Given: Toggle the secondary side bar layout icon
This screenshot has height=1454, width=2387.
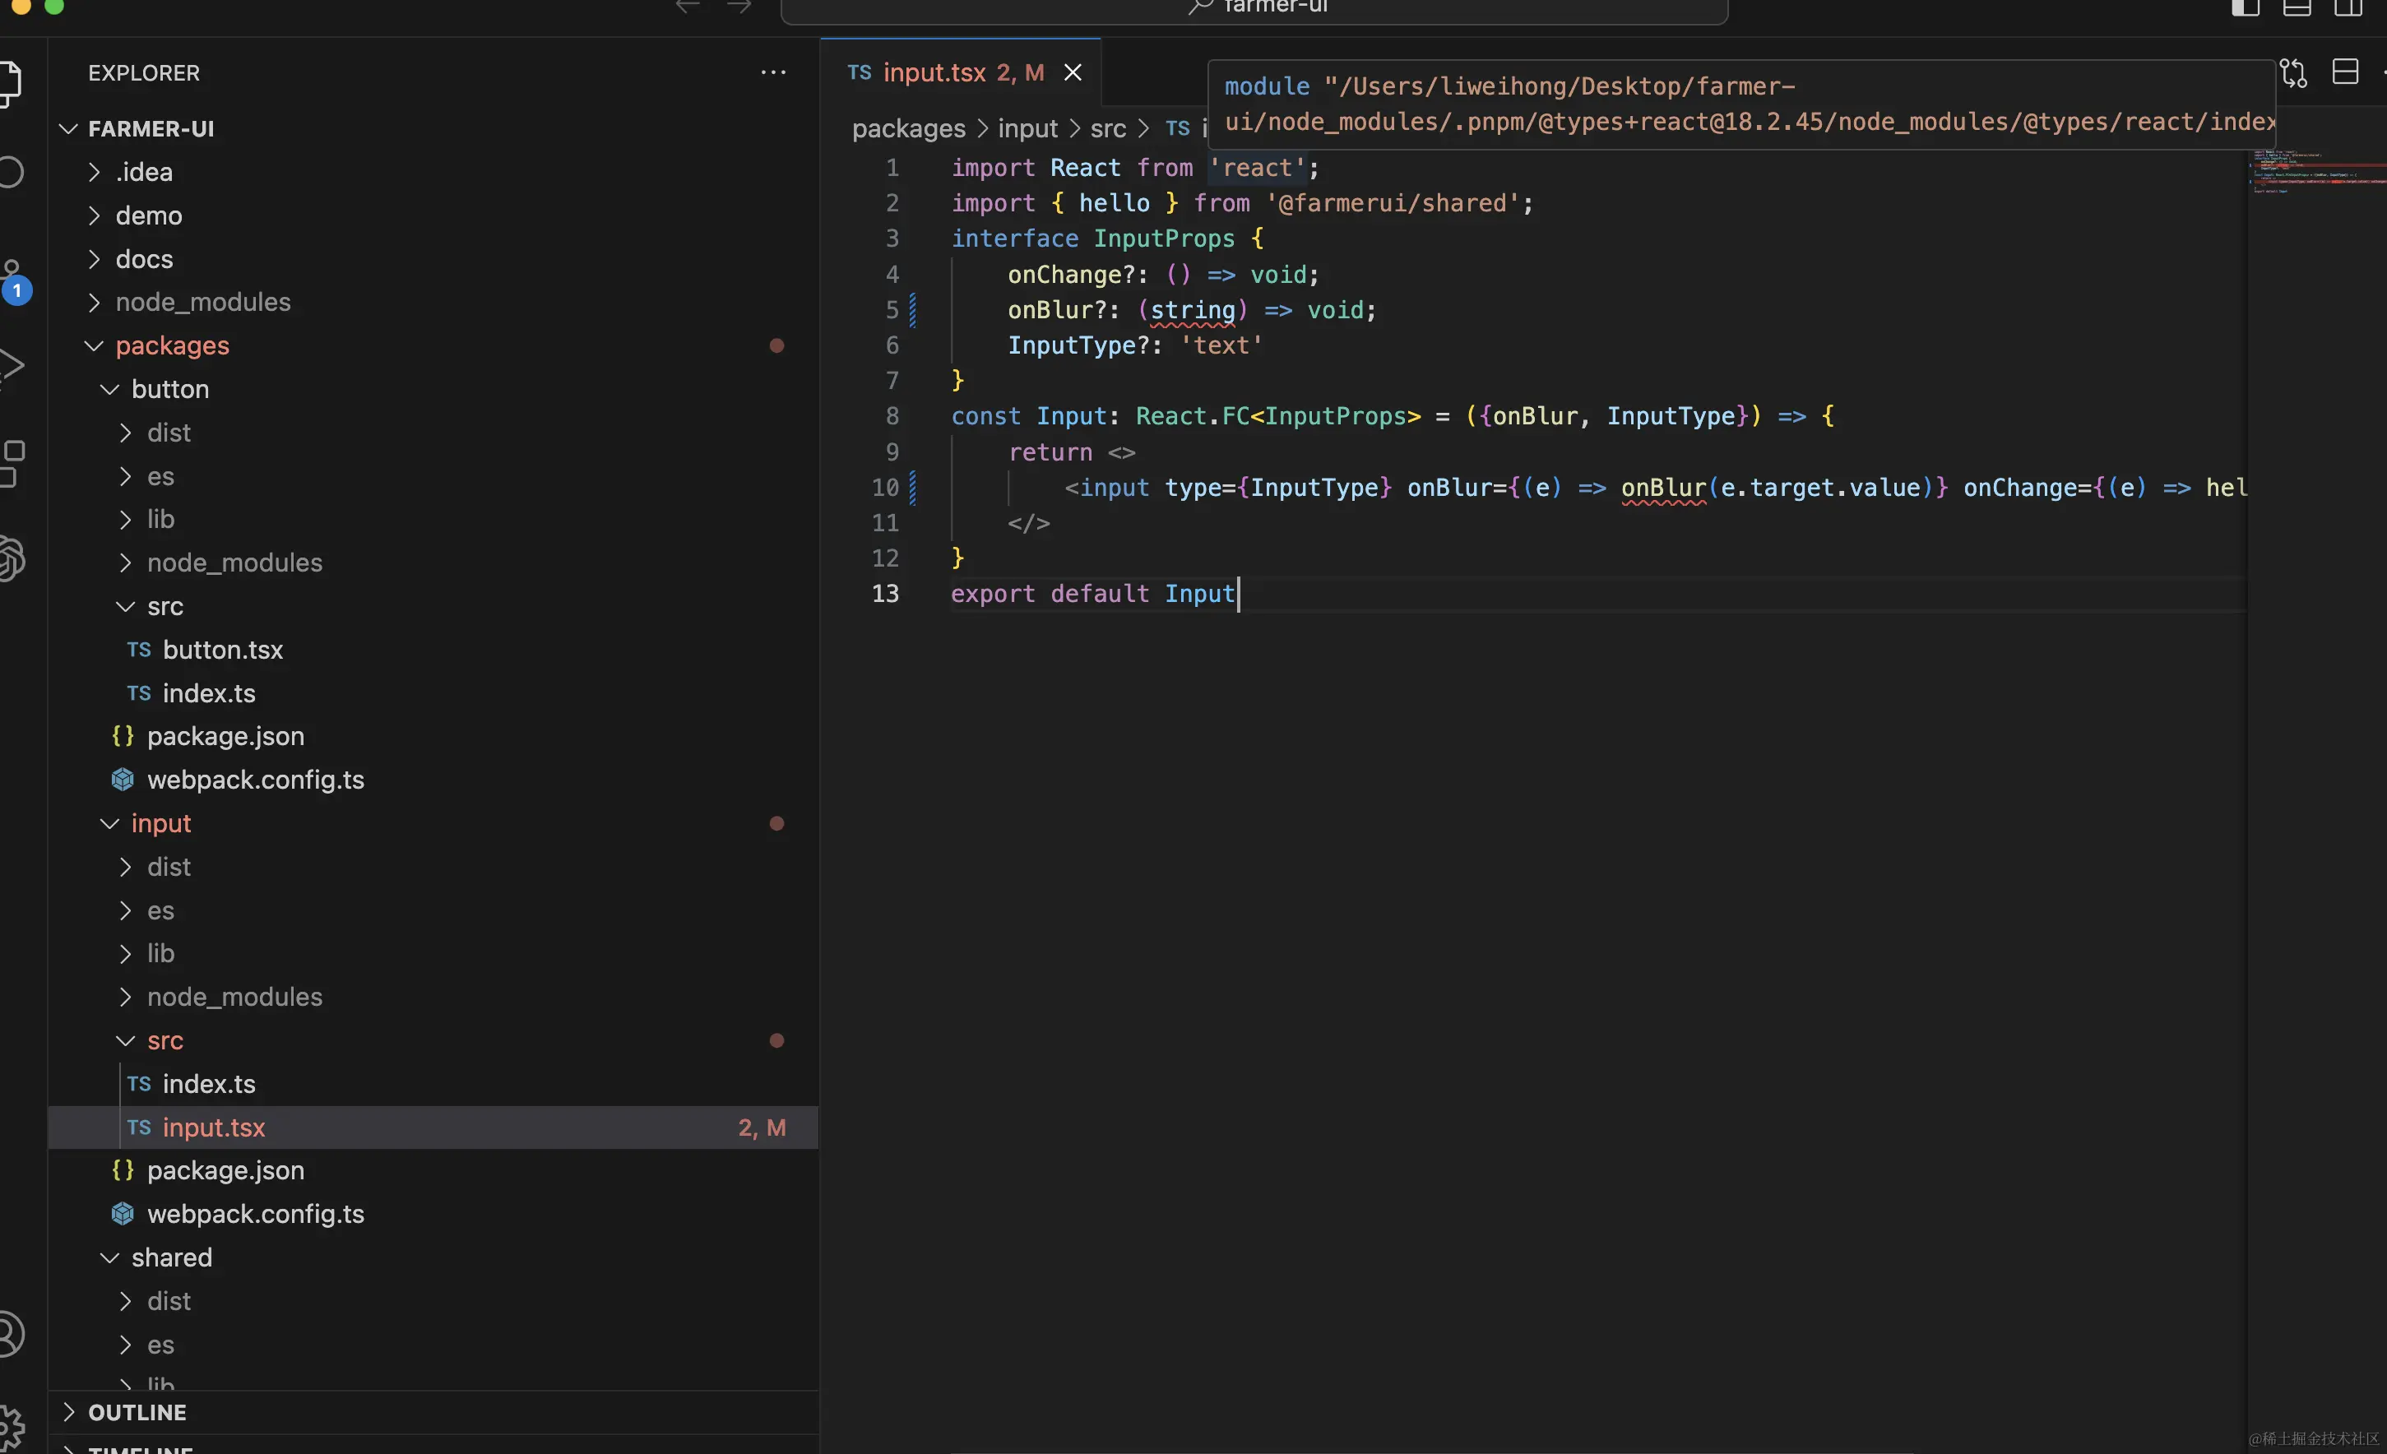Looking at the screenshot, I should 2348,7.
